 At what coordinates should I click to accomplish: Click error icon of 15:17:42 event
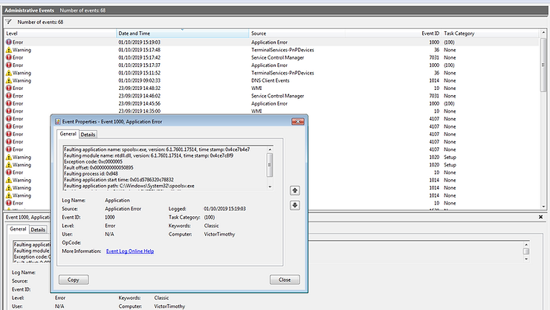[x=9, y=57]
